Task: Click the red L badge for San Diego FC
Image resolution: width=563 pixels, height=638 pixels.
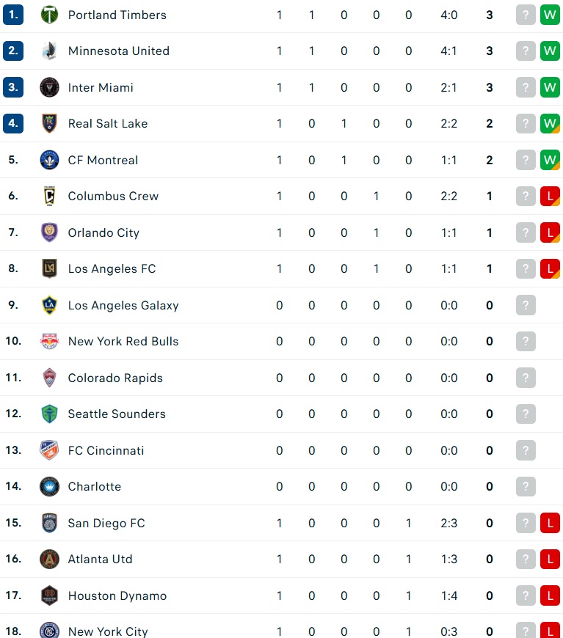Action: pyautogui.click(x=550, y=523)
